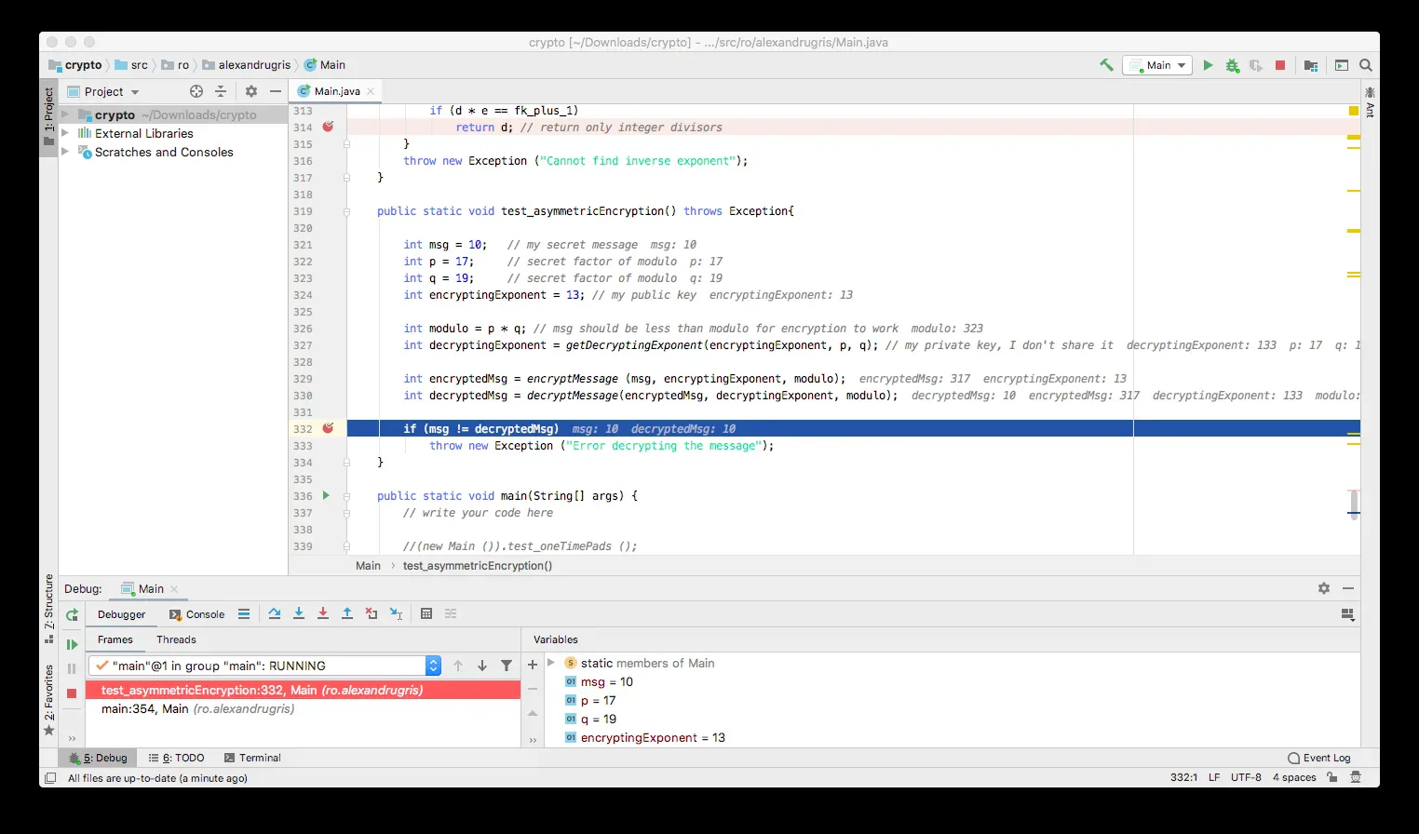
Task: Click the Step Over debugger icon
Action: point(275,613)
